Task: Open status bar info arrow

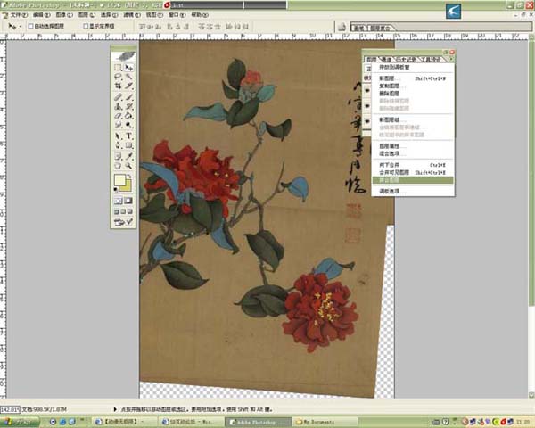Action: click(115, 409)
